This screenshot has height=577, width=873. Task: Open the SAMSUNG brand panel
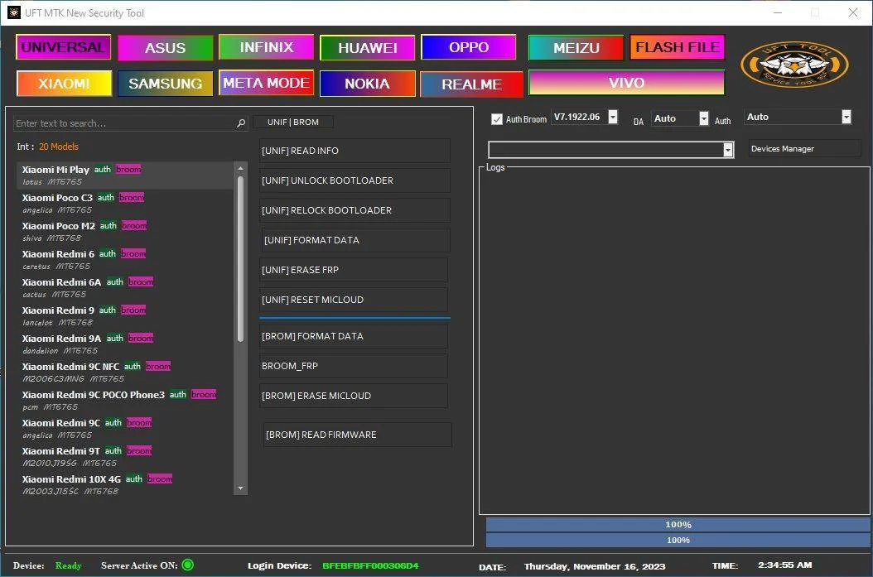pos(166,84)
